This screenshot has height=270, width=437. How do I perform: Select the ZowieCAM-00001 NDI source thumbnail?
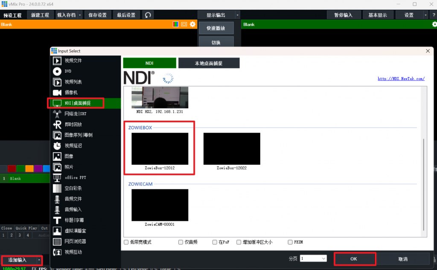tap(160, 205)
